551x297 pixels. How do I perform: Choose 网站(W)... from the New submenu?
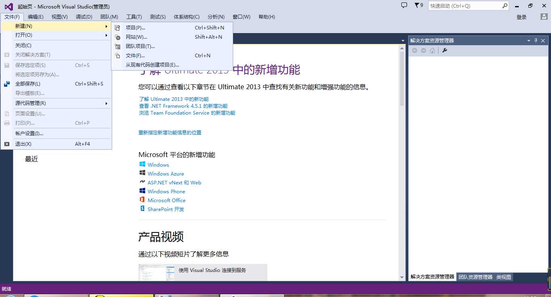[x=172, y=37]
